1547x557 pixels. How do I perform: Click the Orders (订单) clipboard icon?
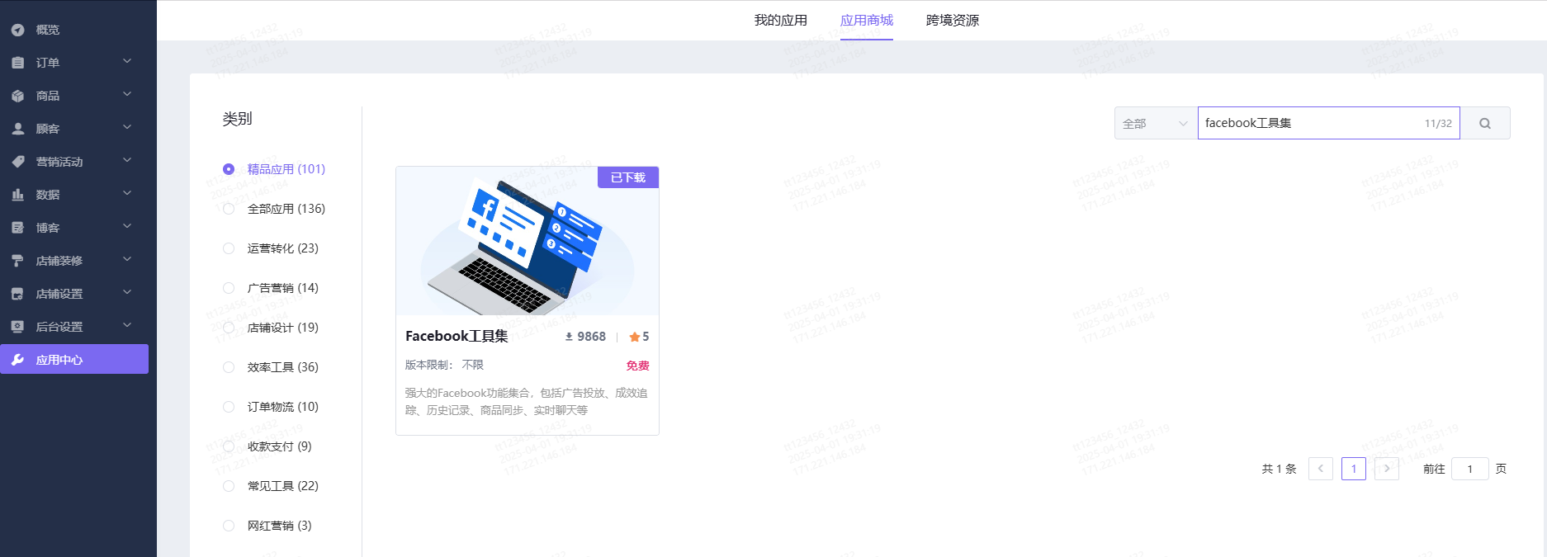(17, 63)
